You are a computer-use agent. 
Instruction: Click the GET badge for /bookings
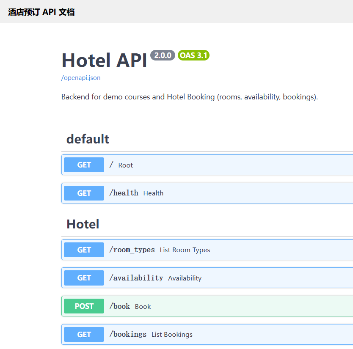(x=84, y=335)
